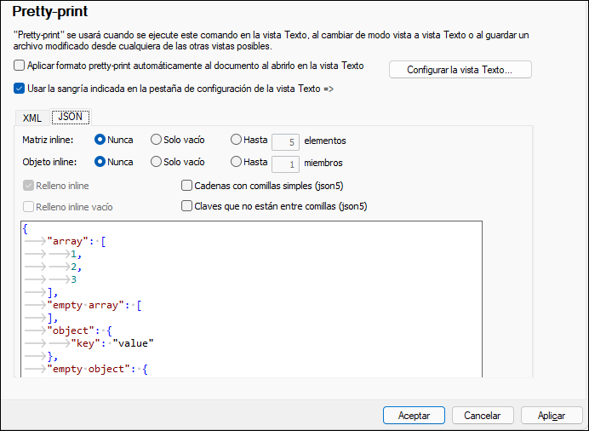The image size is (589, 431).
Task: Switch to the XML tab
Action: point(32,118)
